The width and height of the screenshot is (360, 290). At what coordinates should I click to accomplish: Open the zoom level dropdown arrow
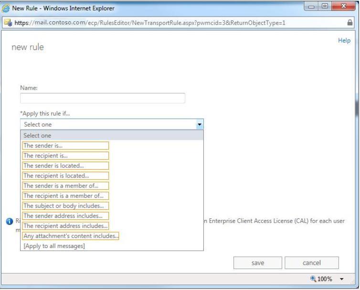coord(342,279)
